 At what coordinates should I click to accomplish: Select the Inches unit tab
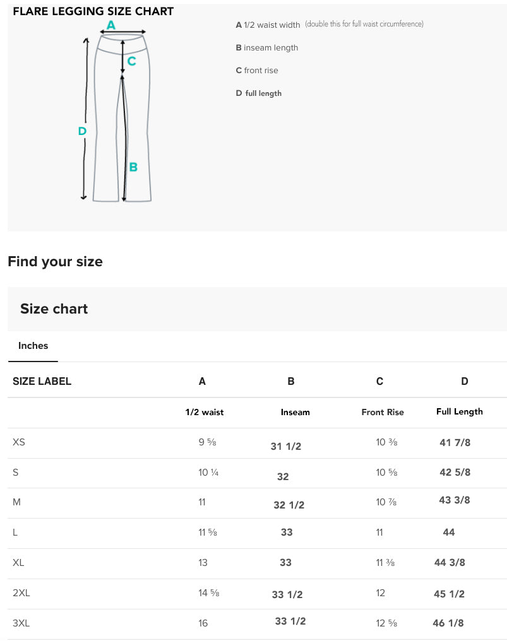(33, 346)
